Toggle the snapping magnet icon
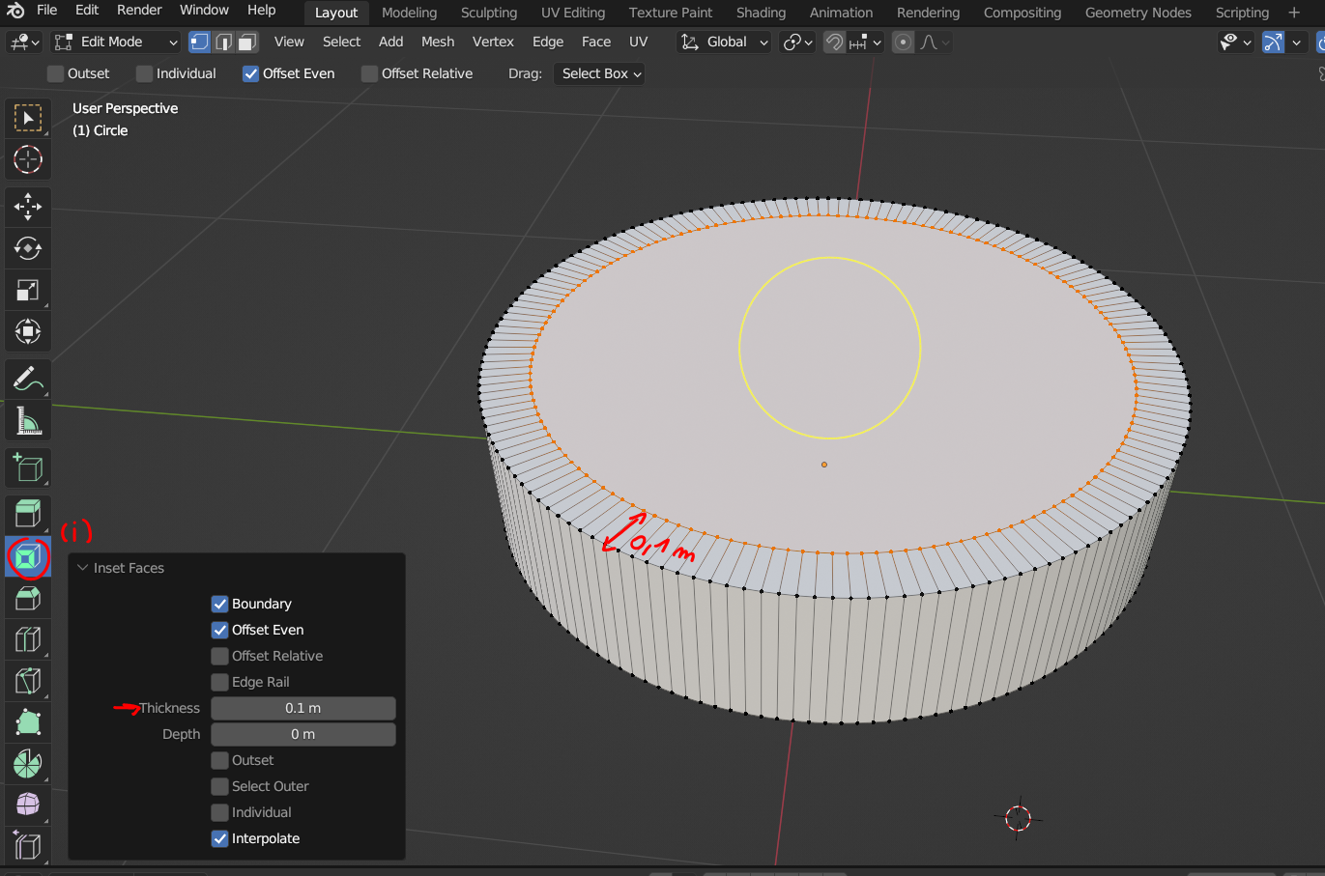 [x=834, y=42]
